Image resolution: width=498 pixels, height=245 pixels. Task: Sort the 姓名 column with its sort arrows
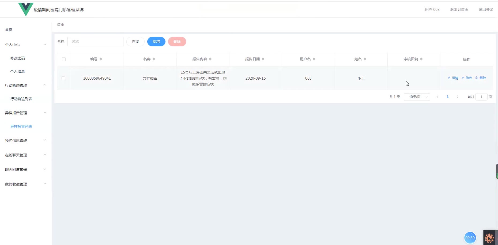click(x=365, y=59)
